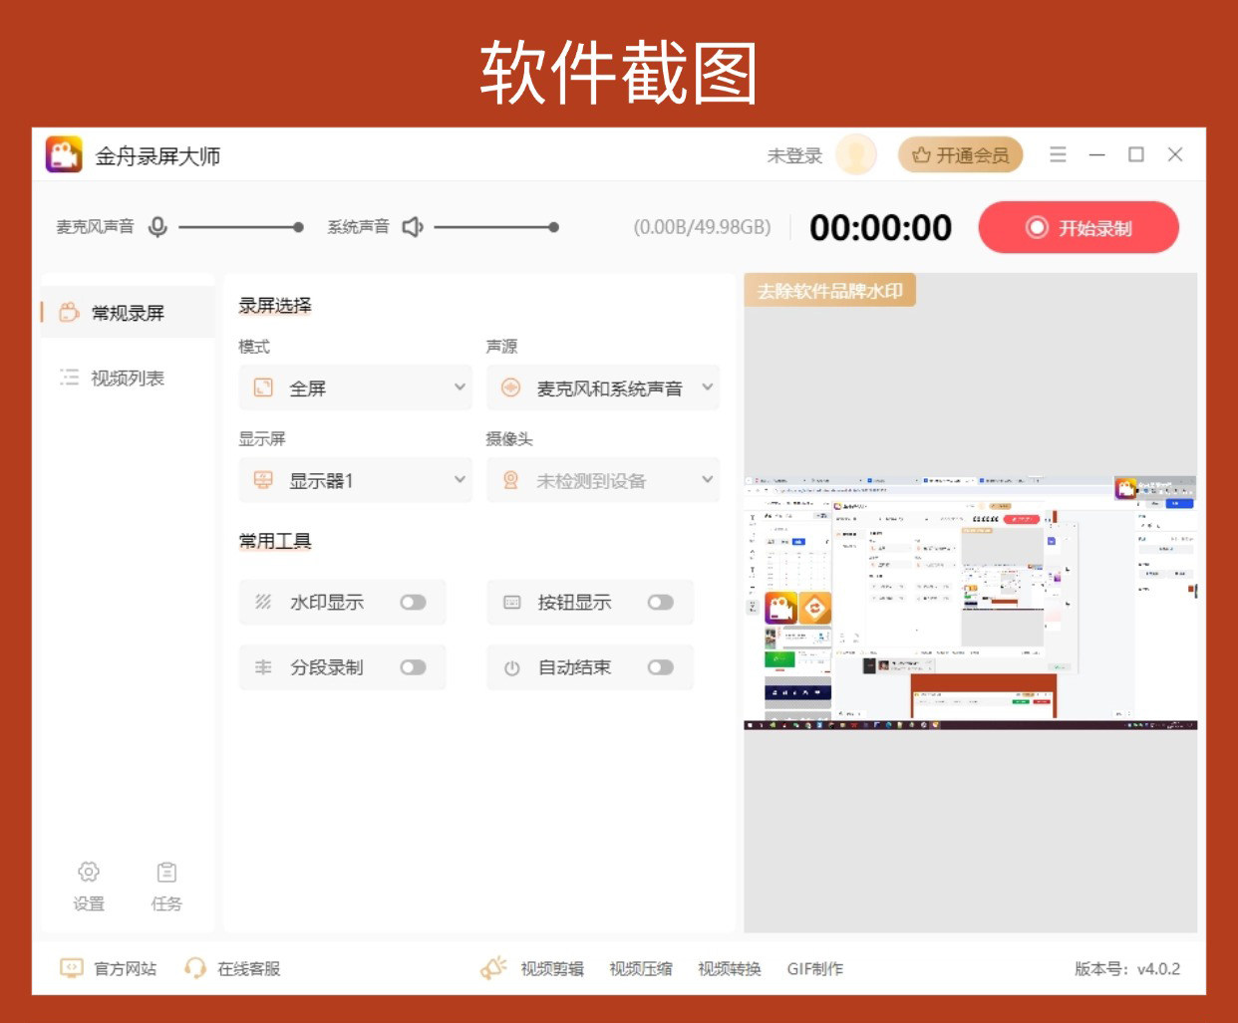Open the hamburger menu in title bar
The image size is (1238, 1023).
point(1058,154)
